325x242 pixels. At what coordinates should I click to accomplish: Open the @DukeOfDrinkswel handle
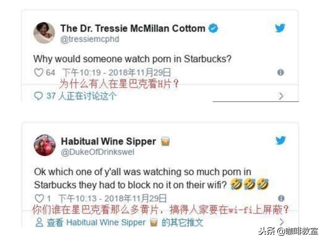pyautogui.click(x=98, y=152)
